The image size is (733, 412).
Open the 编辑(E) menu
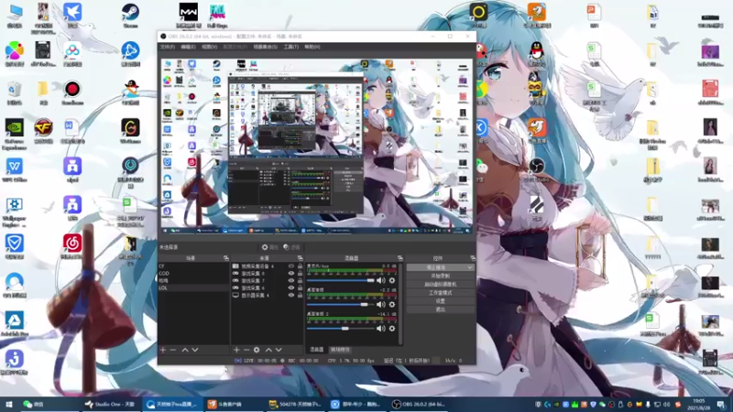(188, 48)
